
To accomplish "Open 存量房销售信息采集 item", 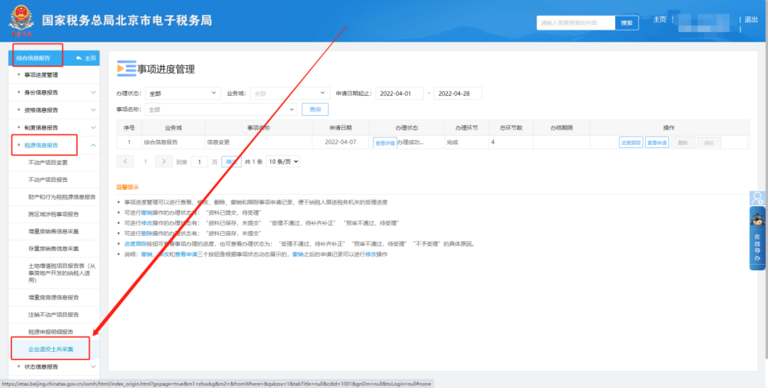I will [x=53, y=249].
